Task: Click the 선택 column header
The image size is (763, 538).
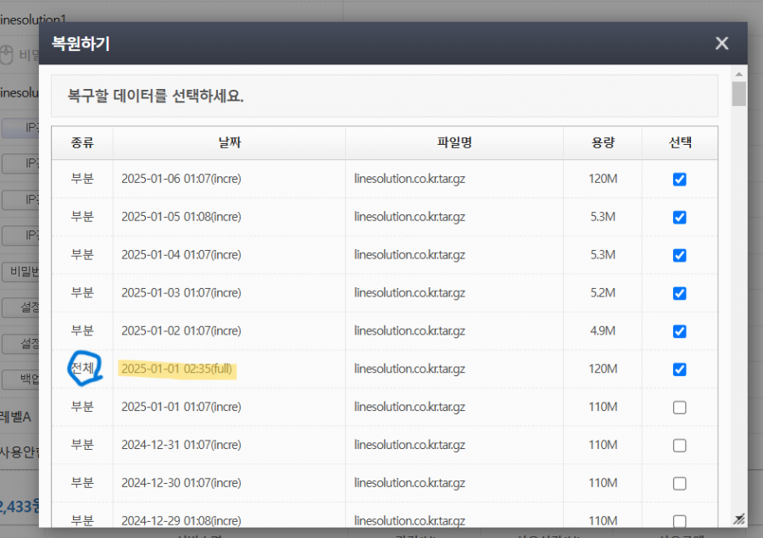Action: [680, 142]
